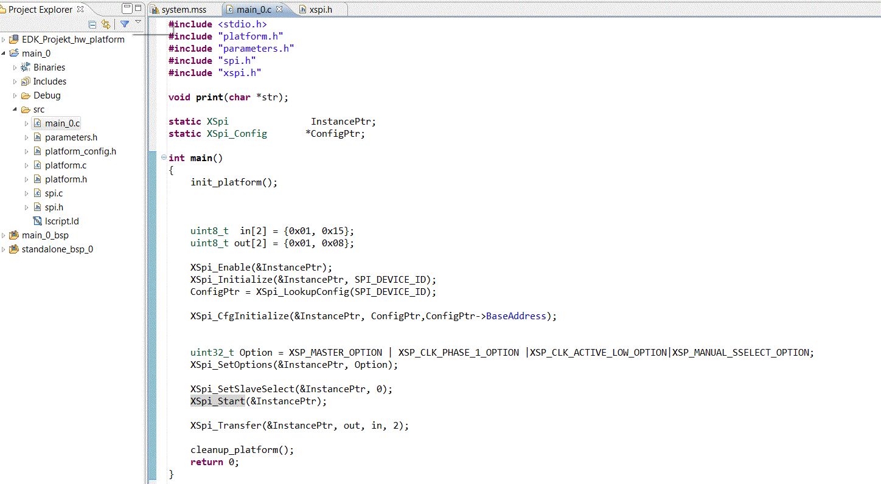The image size is (881, 484).
Task: Click the main_0.c file icon in tree
Action: pyautogui.click(x=37, y=123)
